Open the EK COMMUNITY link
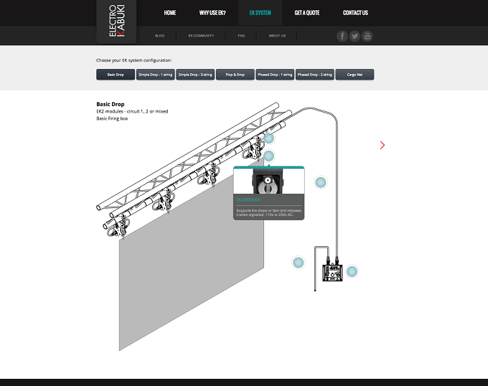 pyautogui.click(x=201, y=36)
